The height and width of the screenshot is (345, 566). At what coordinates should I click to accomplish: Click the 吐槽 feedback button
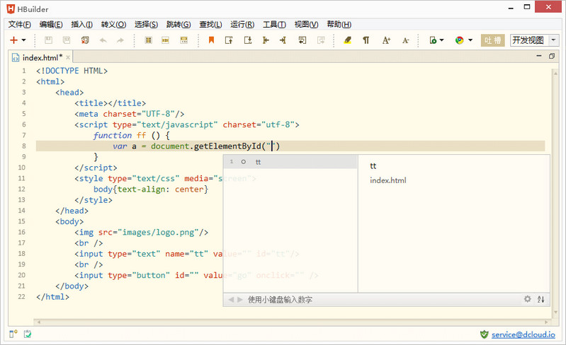[492, 40]
